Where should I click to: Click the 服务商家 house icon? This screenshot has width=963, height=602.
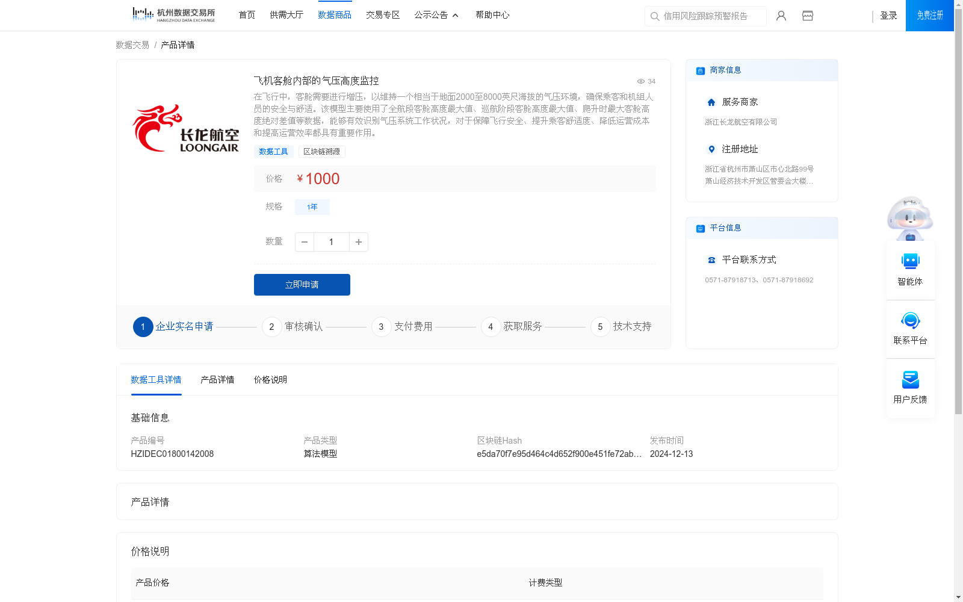(711, 102)
